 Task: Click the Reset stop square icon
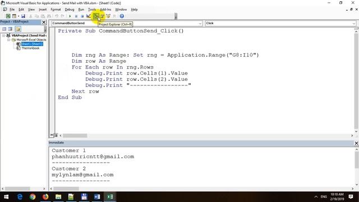[x=82, y=16]
